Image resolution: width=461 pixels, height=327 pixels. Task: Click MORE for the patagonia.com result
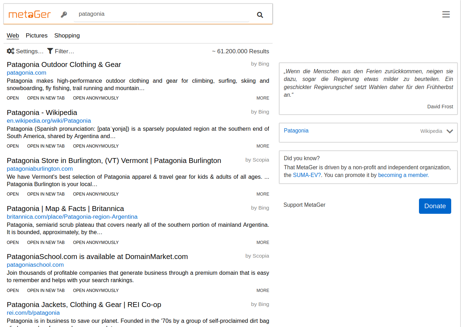[263, 98]
